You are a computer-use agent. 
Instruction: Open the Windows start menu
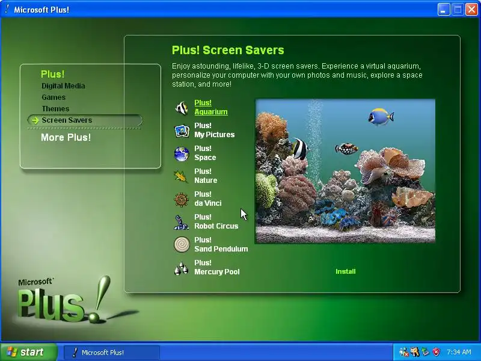tap(29, 352)
